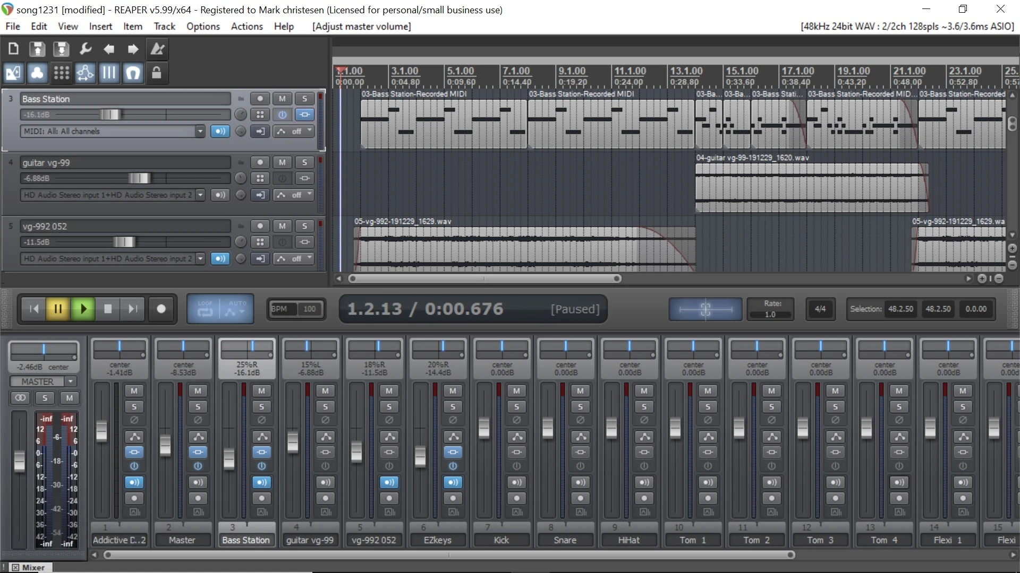The image size is (1020, 573).
Task: Open the Actions menu
Action: 246,27
